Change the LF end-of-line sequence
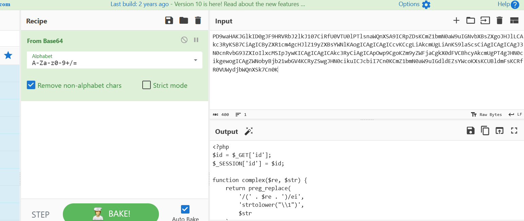The width and height of the screenshot is (524, 221). [515, 115]
